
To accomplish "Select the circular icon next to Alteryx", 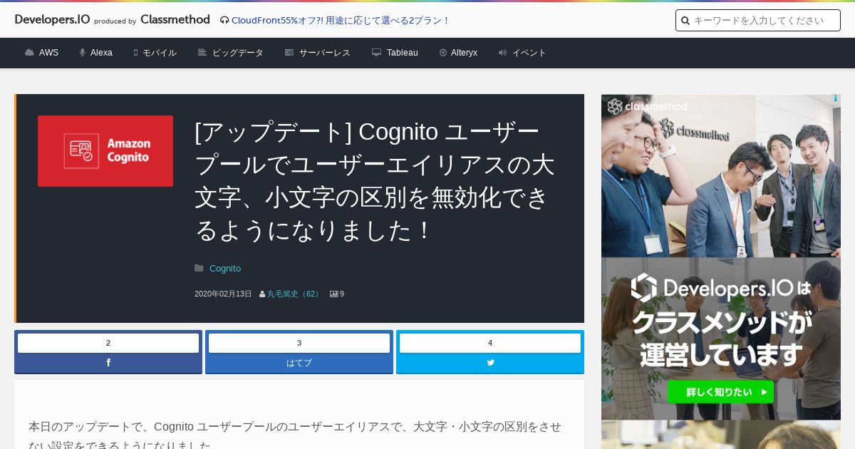I will pyautogui.click(x=443, y=53).
